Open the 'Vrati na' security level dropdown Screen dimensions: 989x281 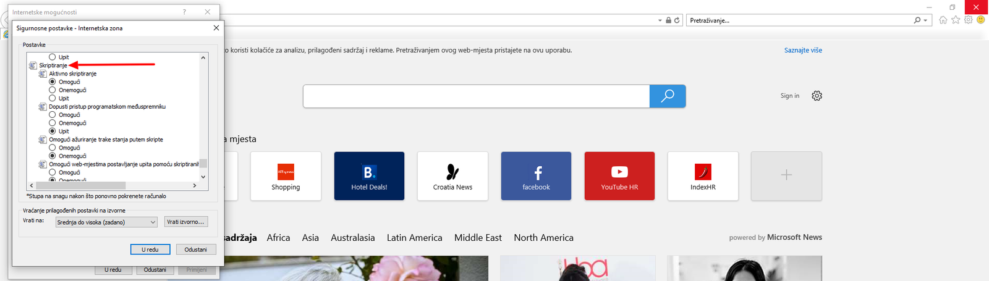coord(106,222)
